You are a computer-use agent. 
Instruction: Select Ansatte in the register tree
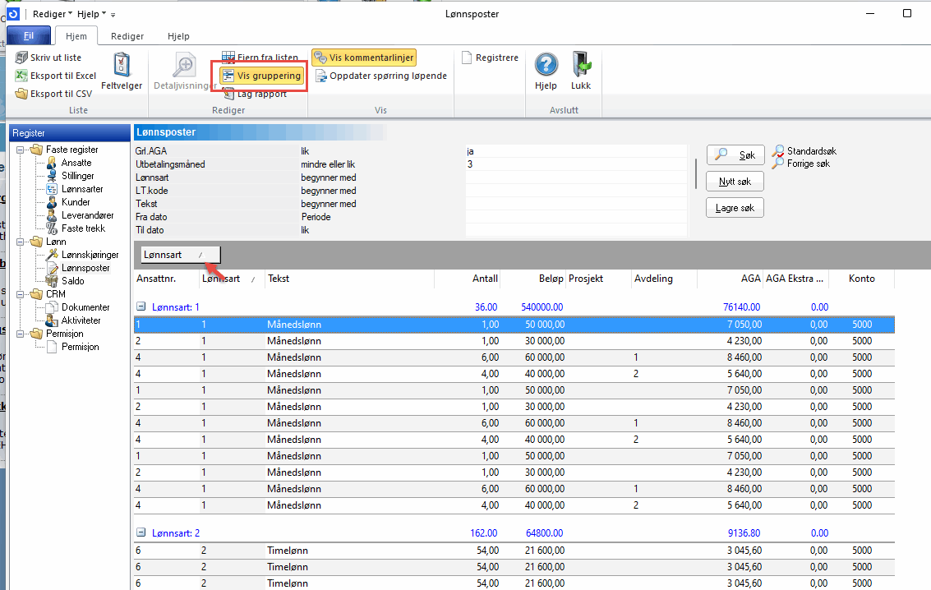[x=76, y=163]
